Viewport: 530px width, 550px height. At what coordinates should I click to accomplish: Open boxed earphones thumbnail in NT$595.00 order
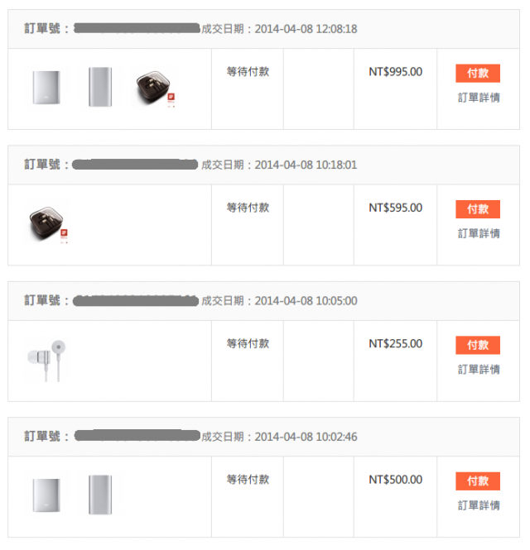[x=48, y=225]
